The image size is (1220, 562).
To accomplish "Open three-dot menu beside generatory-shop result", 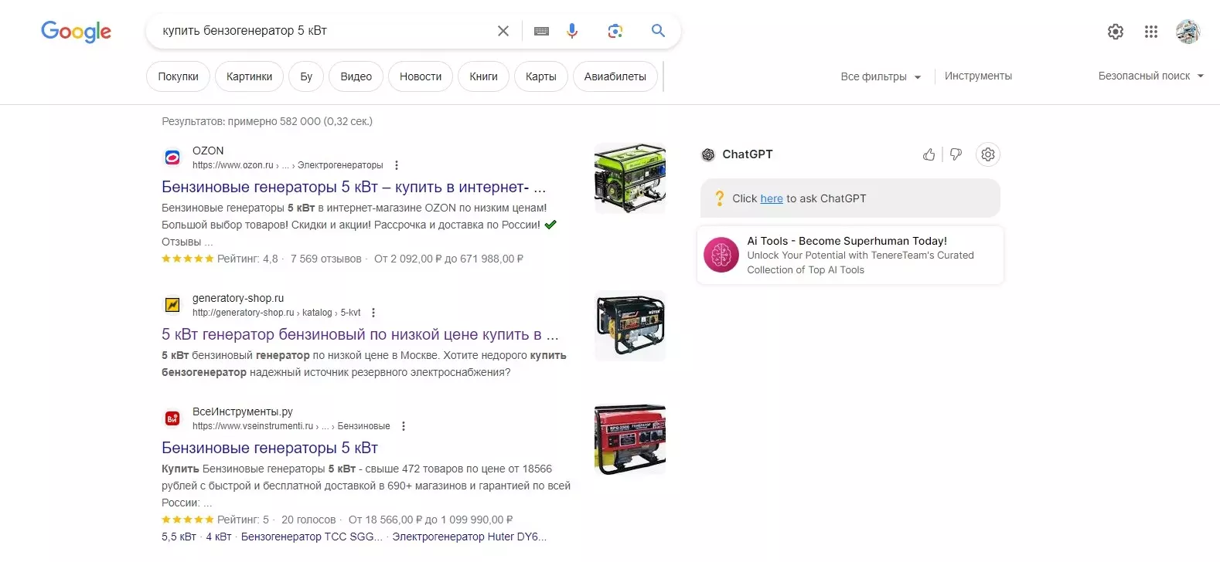I will 373,313.
